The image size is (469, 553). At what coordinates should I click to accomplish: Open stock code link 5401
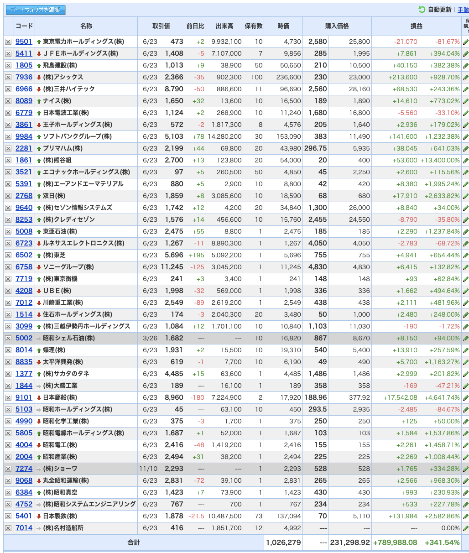click(x=24, y=516)
